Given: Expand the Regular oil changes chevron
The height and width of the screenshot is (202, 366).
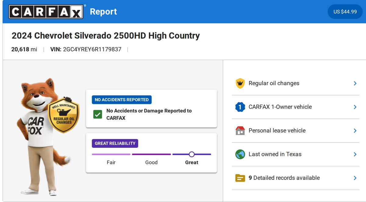Looking at the screenshot, I should [355, 83].
